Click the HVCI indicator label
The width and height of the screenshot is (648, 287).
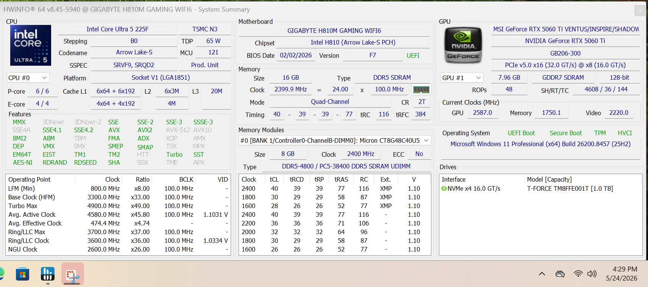tap(625, 133)
